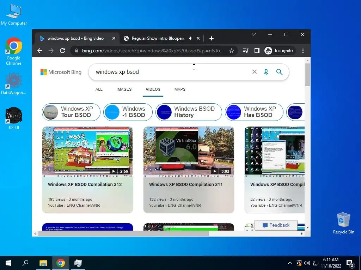Click the horizontal scrollbar thumb
This screenshot has width=361, height=270.
[x=123, y=233]
